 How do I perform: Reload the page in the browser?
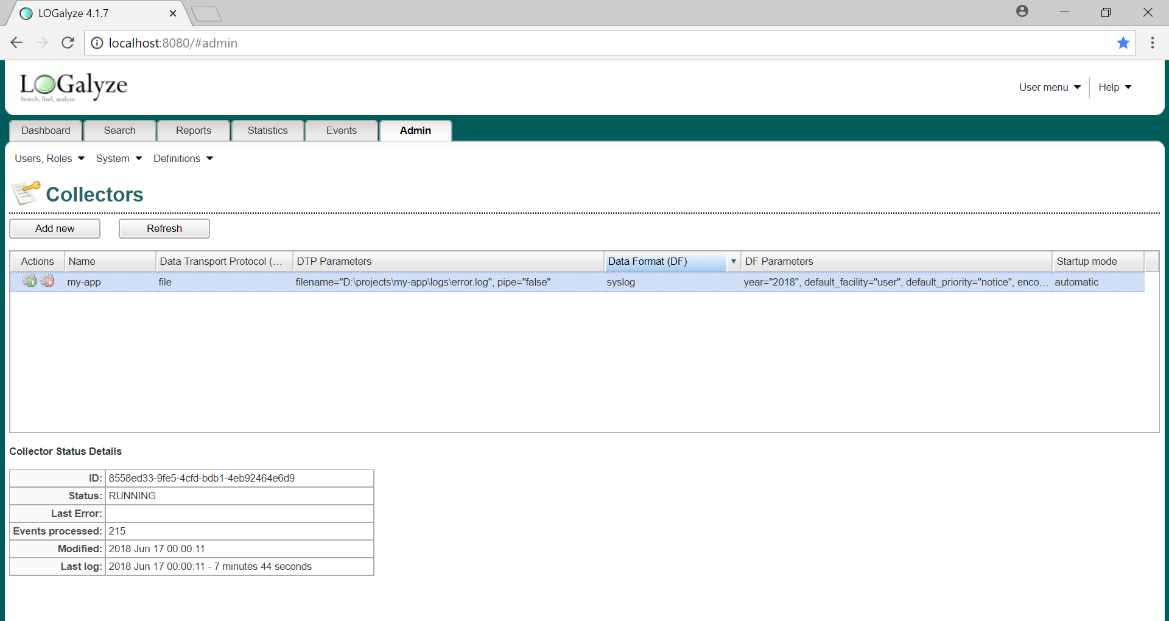pyautogui.click(x=68, y=43)
